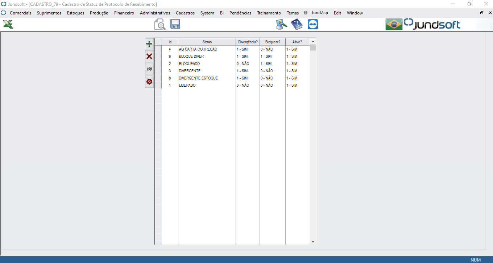
Task: Click the id cell showing 4
Action: [170, 49]
